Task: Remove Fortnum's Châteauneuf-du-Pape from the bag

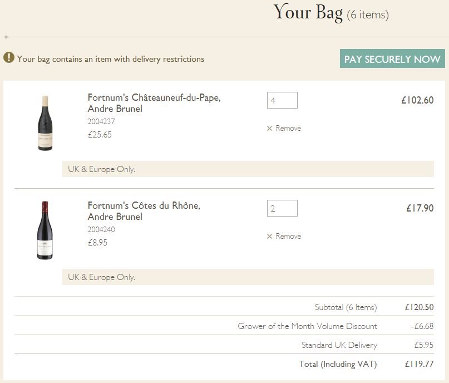Action: click(x=288, y=128)
